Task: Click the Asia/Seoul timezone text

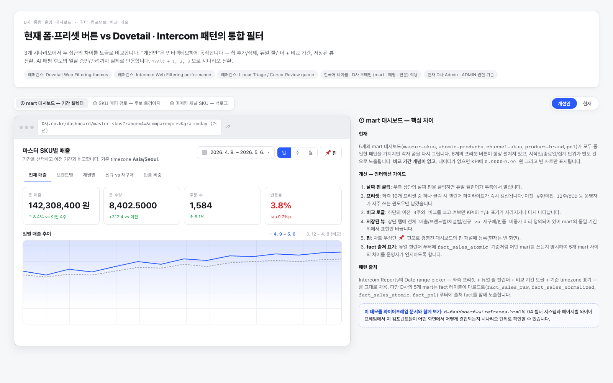Action: tap(145, 159)
